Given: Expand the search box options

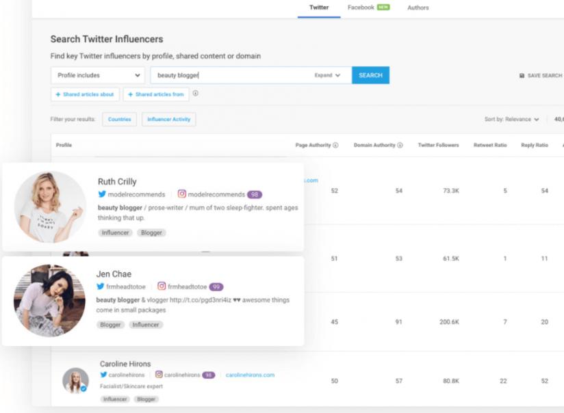Looking at the screenshot, I should click(327, 75).
